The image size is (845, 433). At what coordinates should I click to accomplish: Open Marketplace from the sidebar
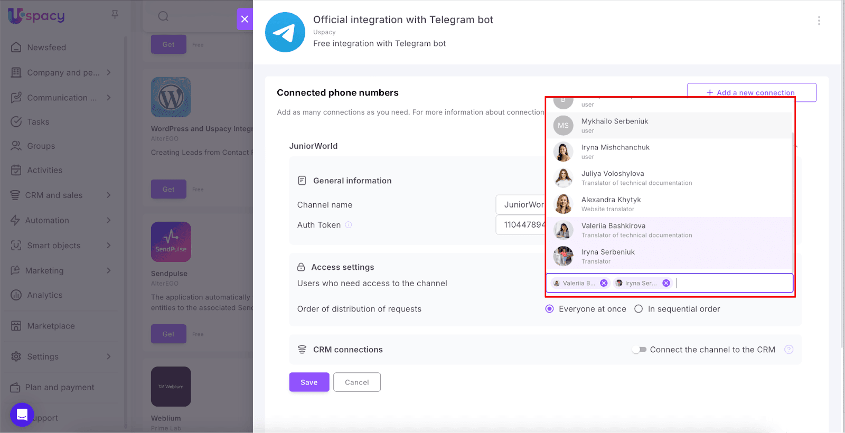point(51,326)
